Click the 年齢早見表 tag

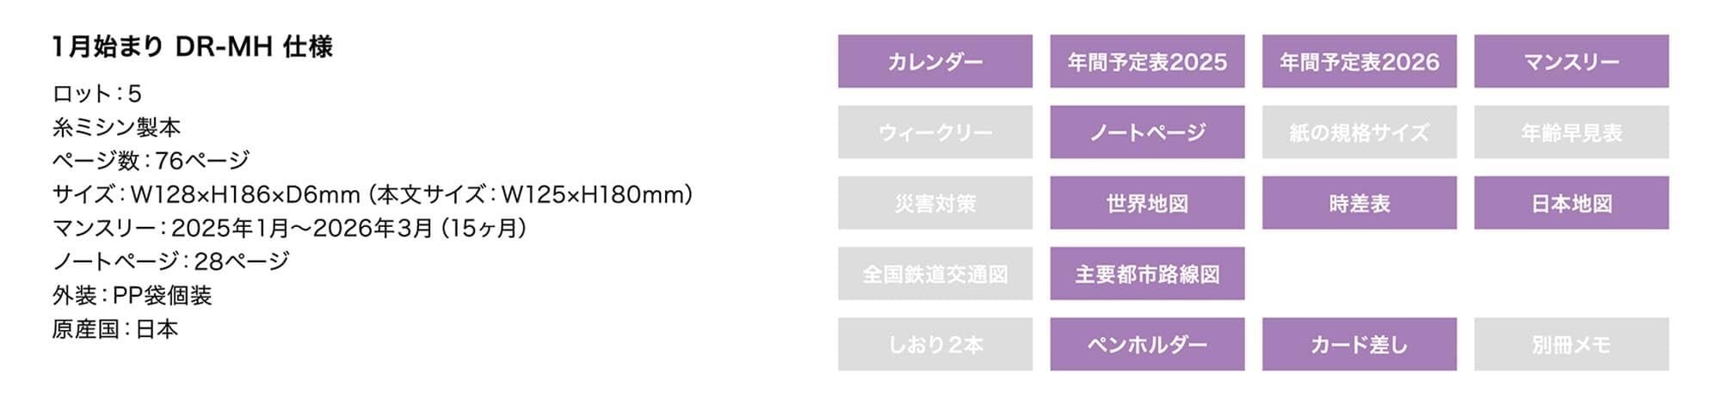(x=1570, y=132)
